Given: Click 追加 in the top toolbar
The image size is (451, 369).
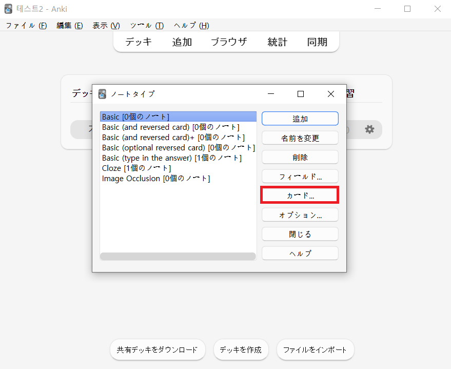Looking at the screenshot, I should click(x=182, y=42).
